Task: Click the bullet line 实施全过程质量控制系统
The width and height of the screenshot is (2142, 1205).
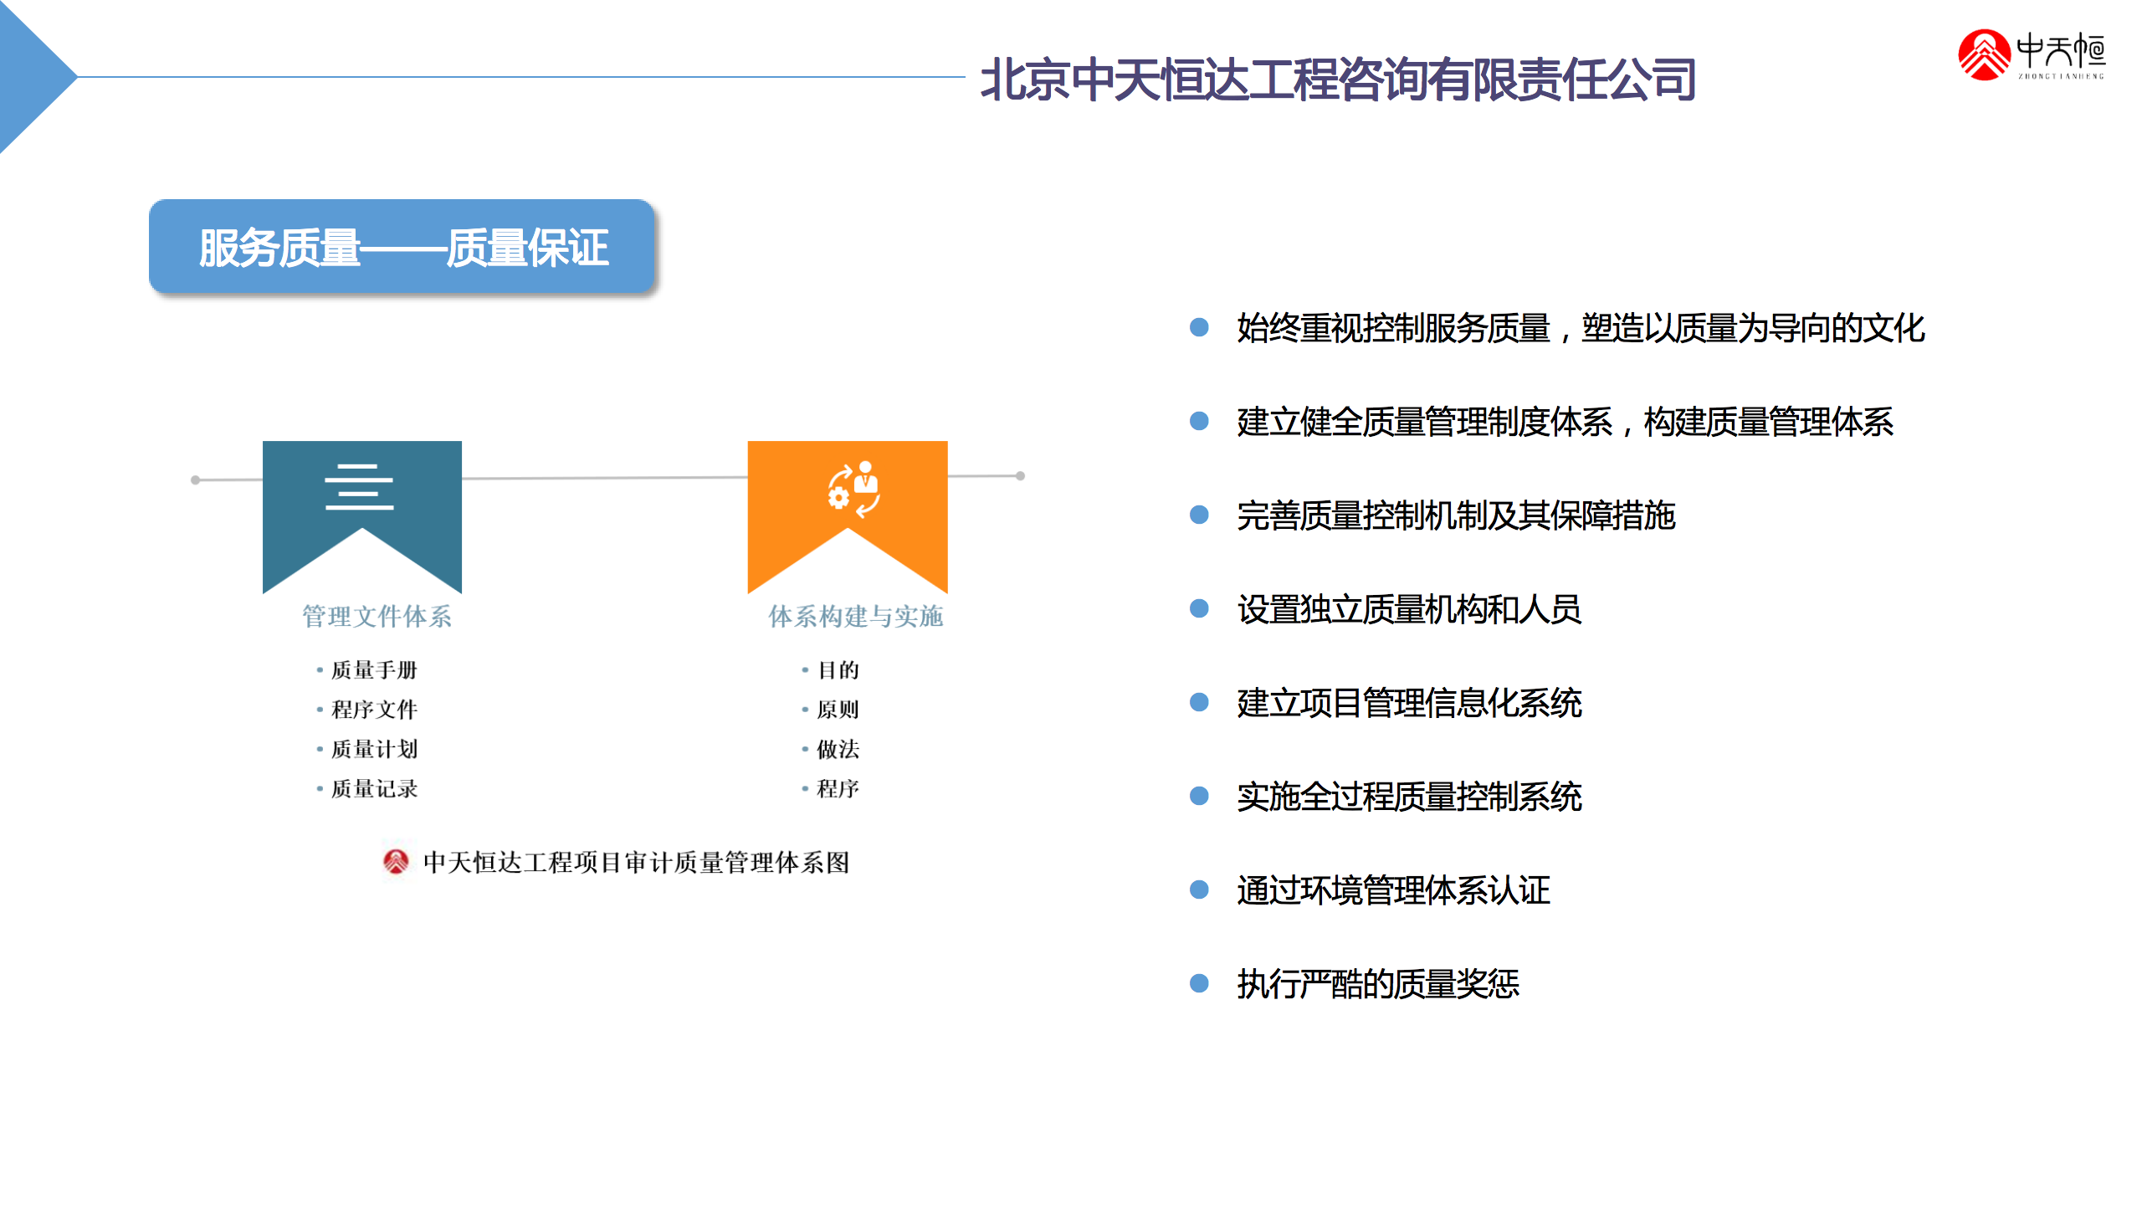Action: [1409, 796]
